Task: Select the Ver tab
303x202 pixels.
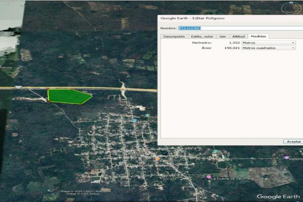Action: [222, 36]
